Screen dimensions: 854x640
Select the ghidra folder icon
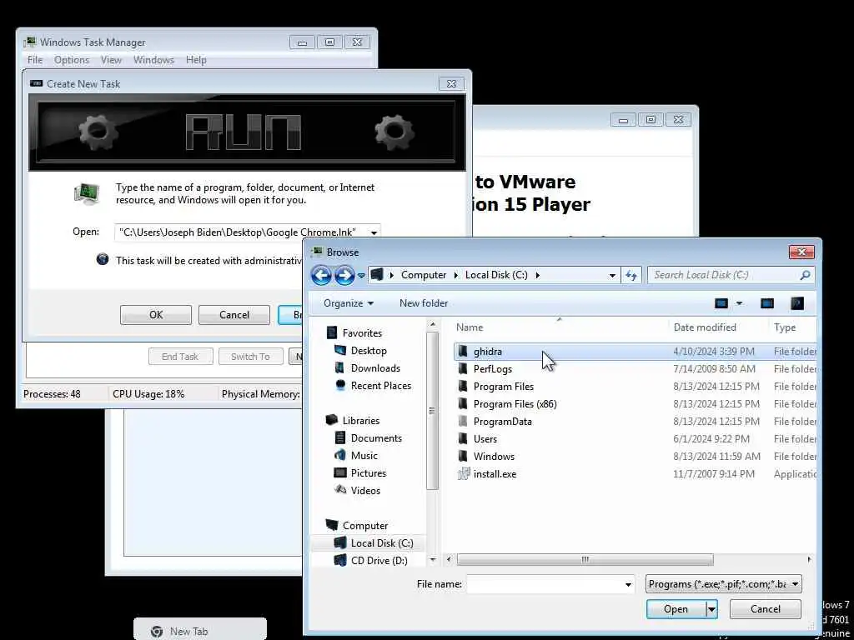click(x=463, y=352)
